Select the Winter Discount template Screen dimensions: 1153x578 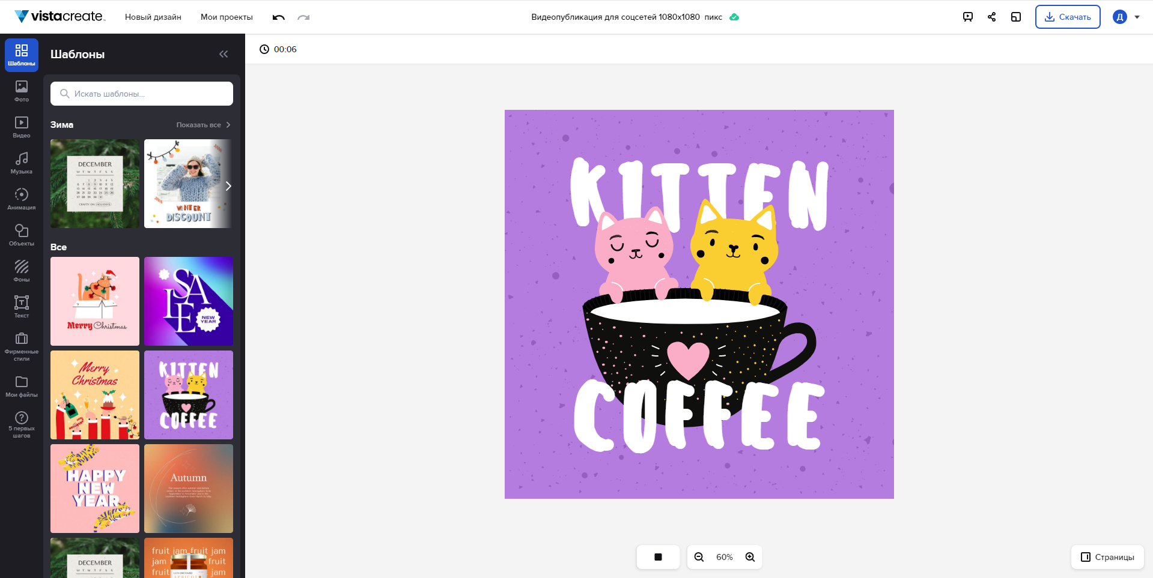click(x=187, y=184)
